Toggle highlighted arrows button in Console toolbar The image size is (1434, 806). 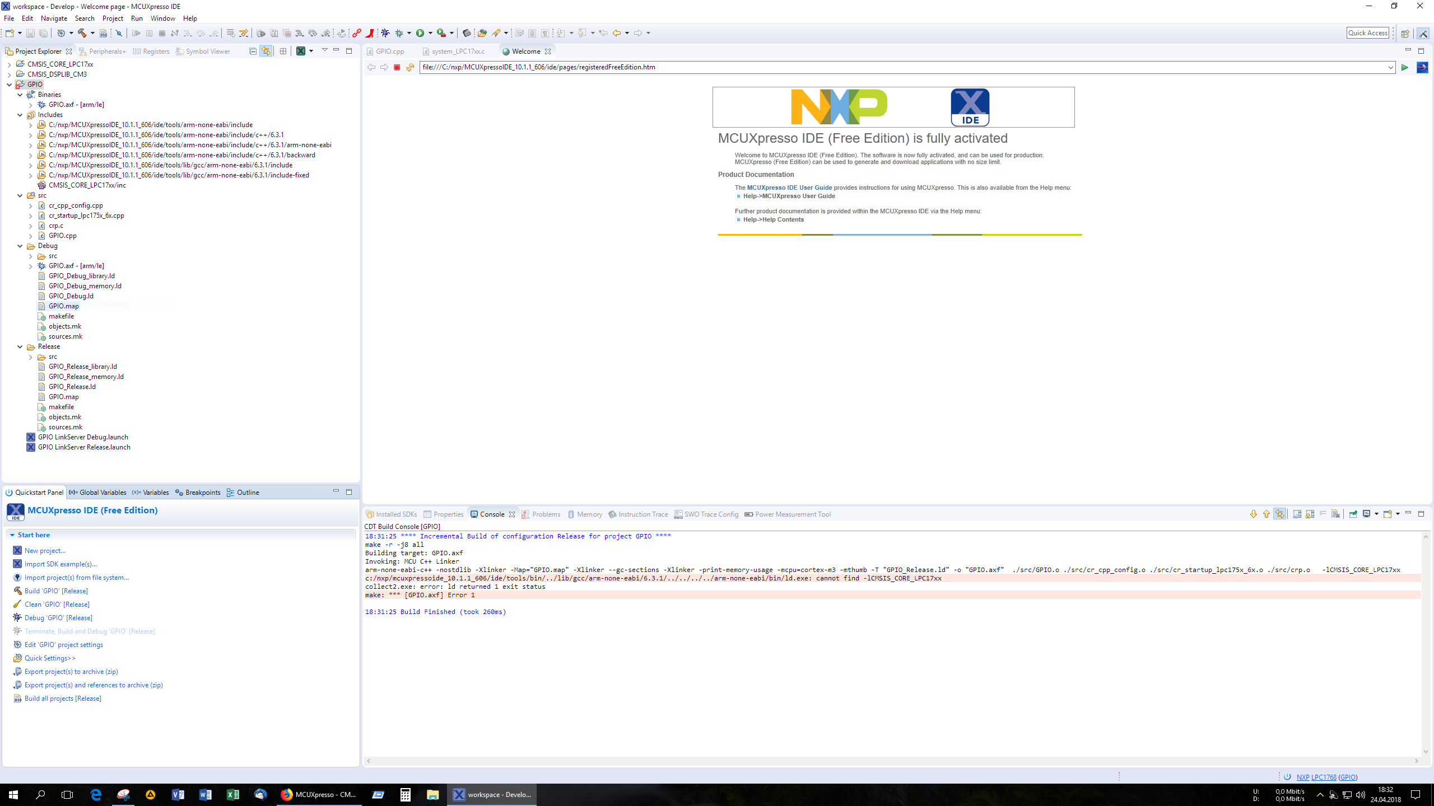click(1280, 514)
